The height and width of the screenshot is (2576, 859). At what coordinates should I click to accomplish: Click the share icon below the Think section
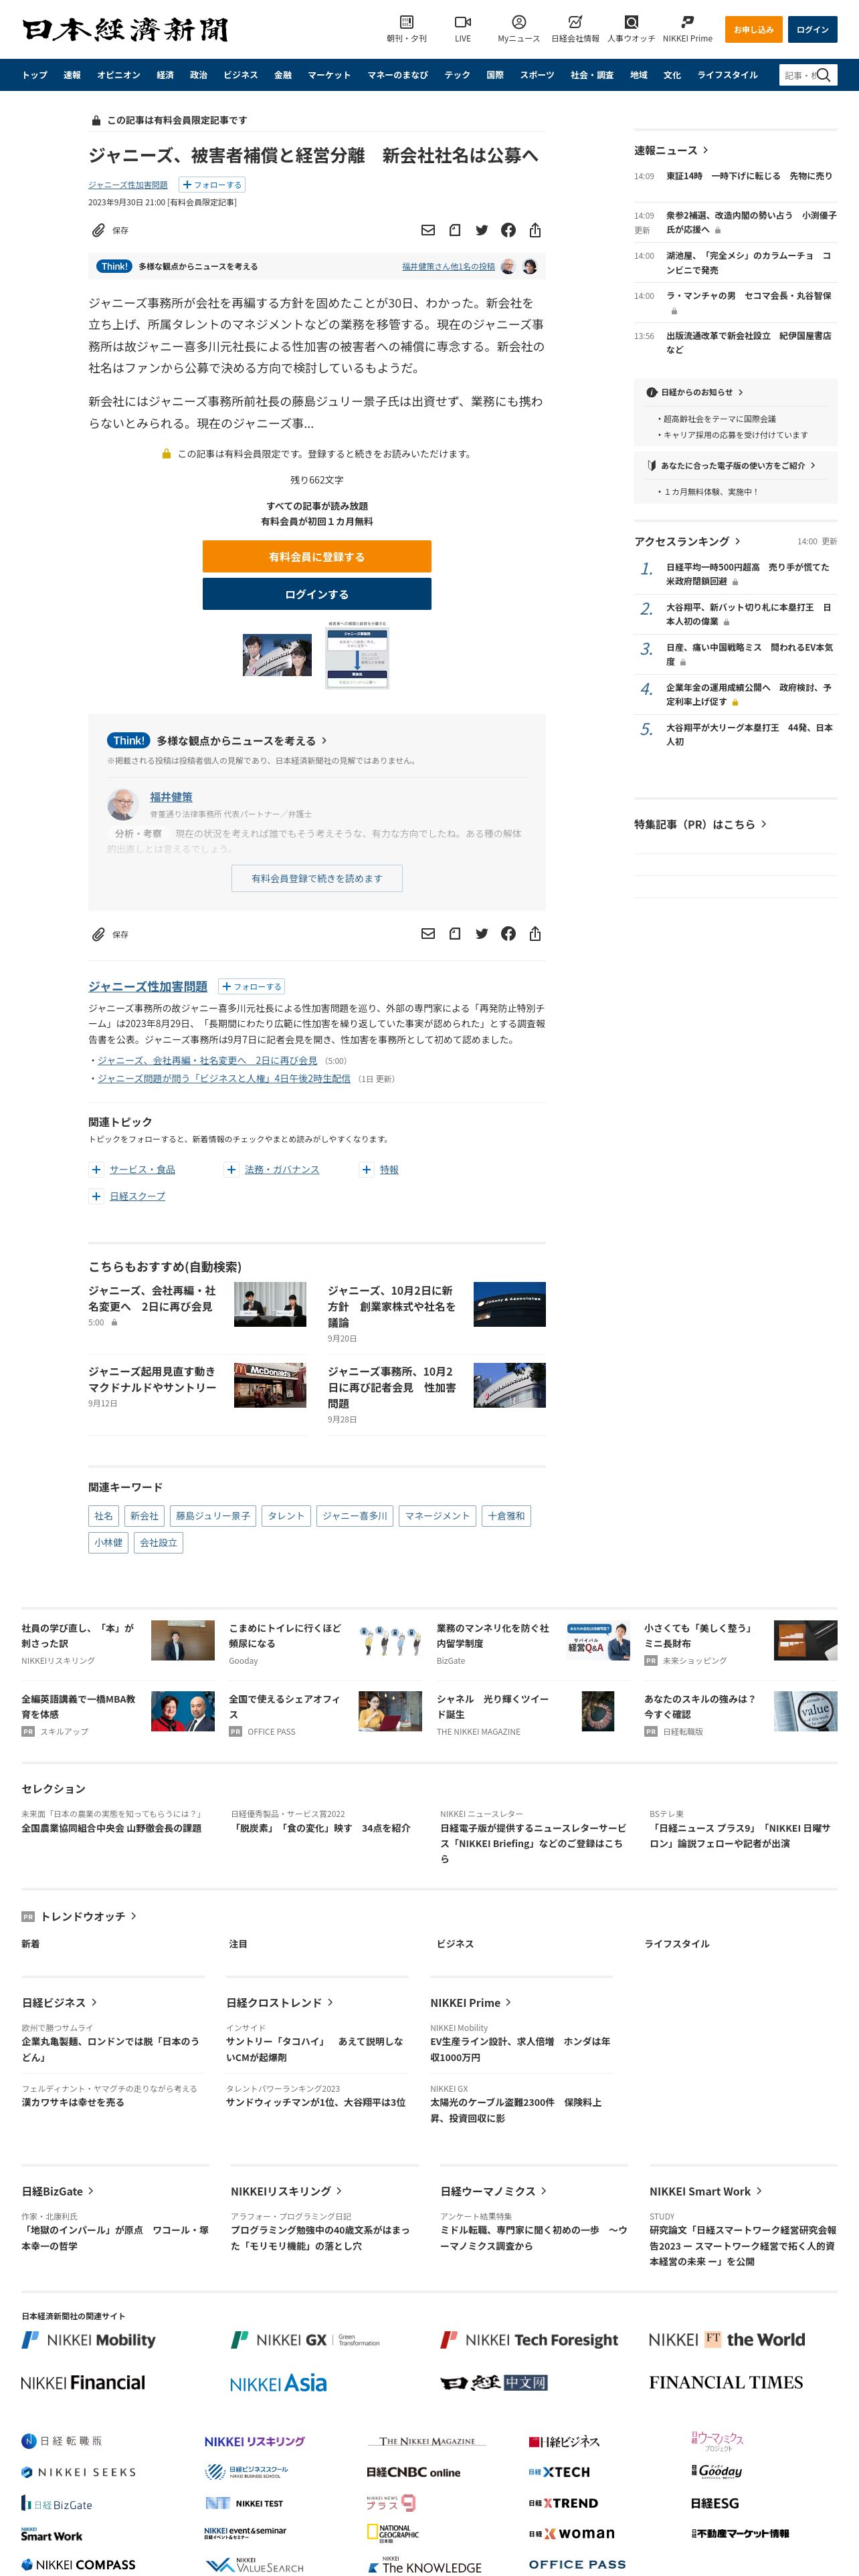[535, 934]
